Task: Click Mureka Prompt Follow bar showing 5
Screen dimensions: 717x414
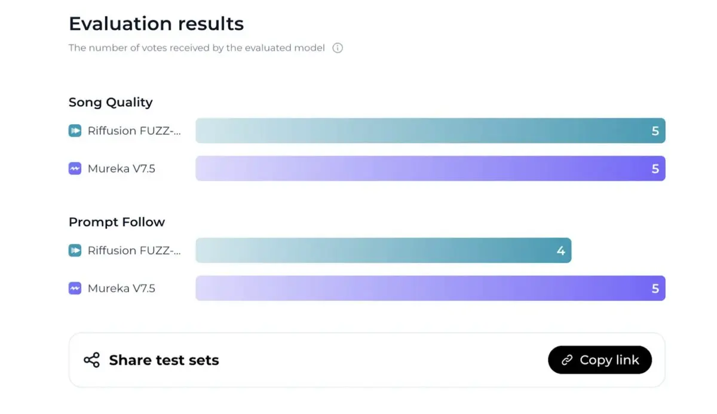Action: 430,288
